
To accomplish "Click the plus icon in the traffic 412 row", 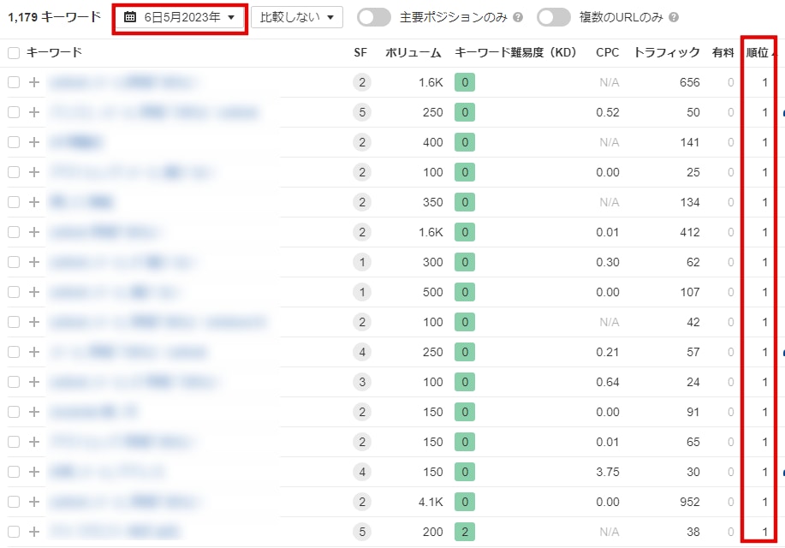I will 34,232.
